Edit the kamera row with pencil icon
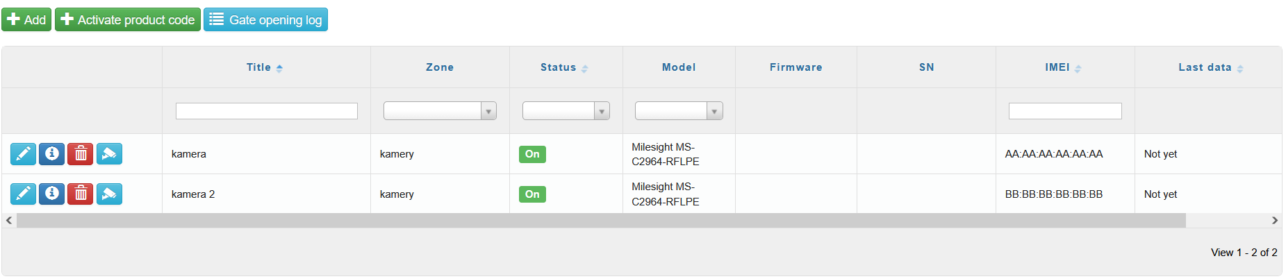This screenshot has height=279, width=1286. click(23, 153)
